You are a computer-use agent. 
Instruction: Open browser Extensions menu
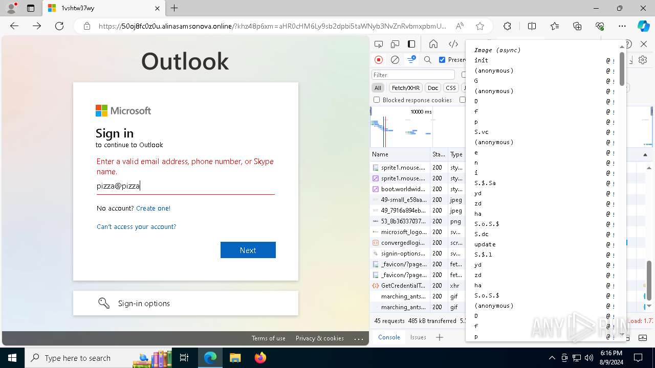[507, 26]
